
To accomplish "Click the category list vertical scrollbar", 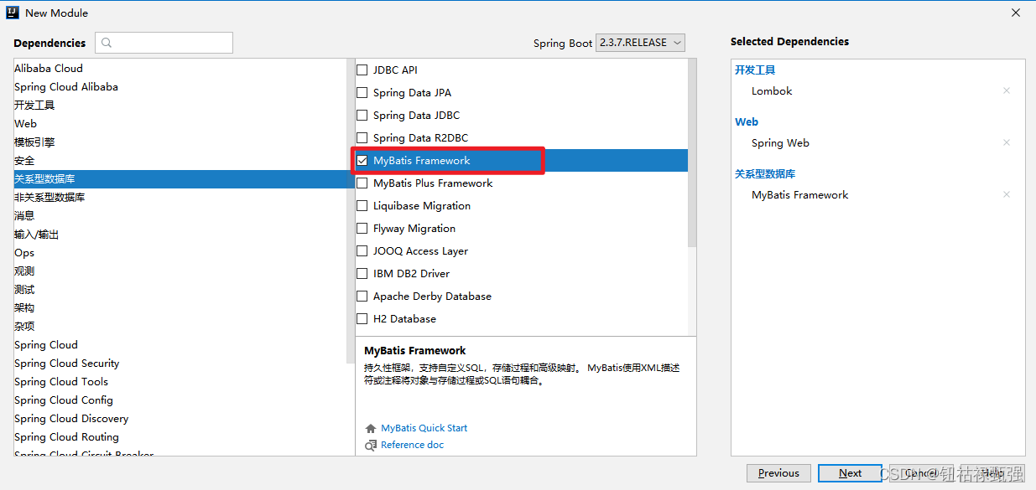I will pyautogui.click(x=351, y=210).
